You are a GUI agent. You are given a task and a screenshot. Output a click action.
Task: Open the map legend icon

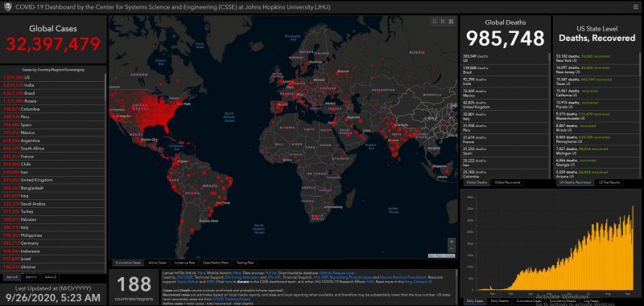click(443, 22)
